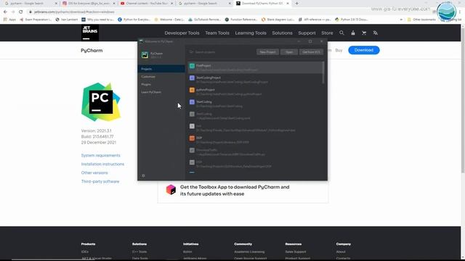
Task: Open the language selector icon in site header
Action: point(375,33)
